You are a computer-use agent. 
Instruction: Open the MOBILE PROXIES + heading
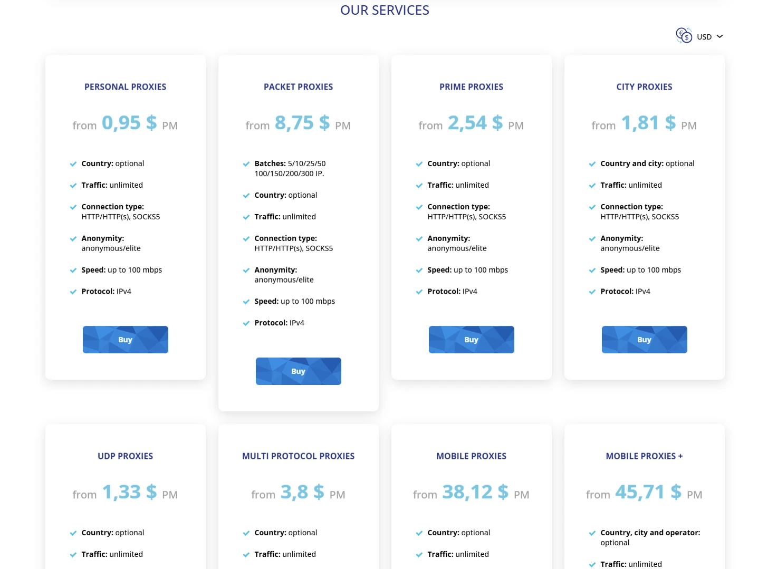coord(644,456)
